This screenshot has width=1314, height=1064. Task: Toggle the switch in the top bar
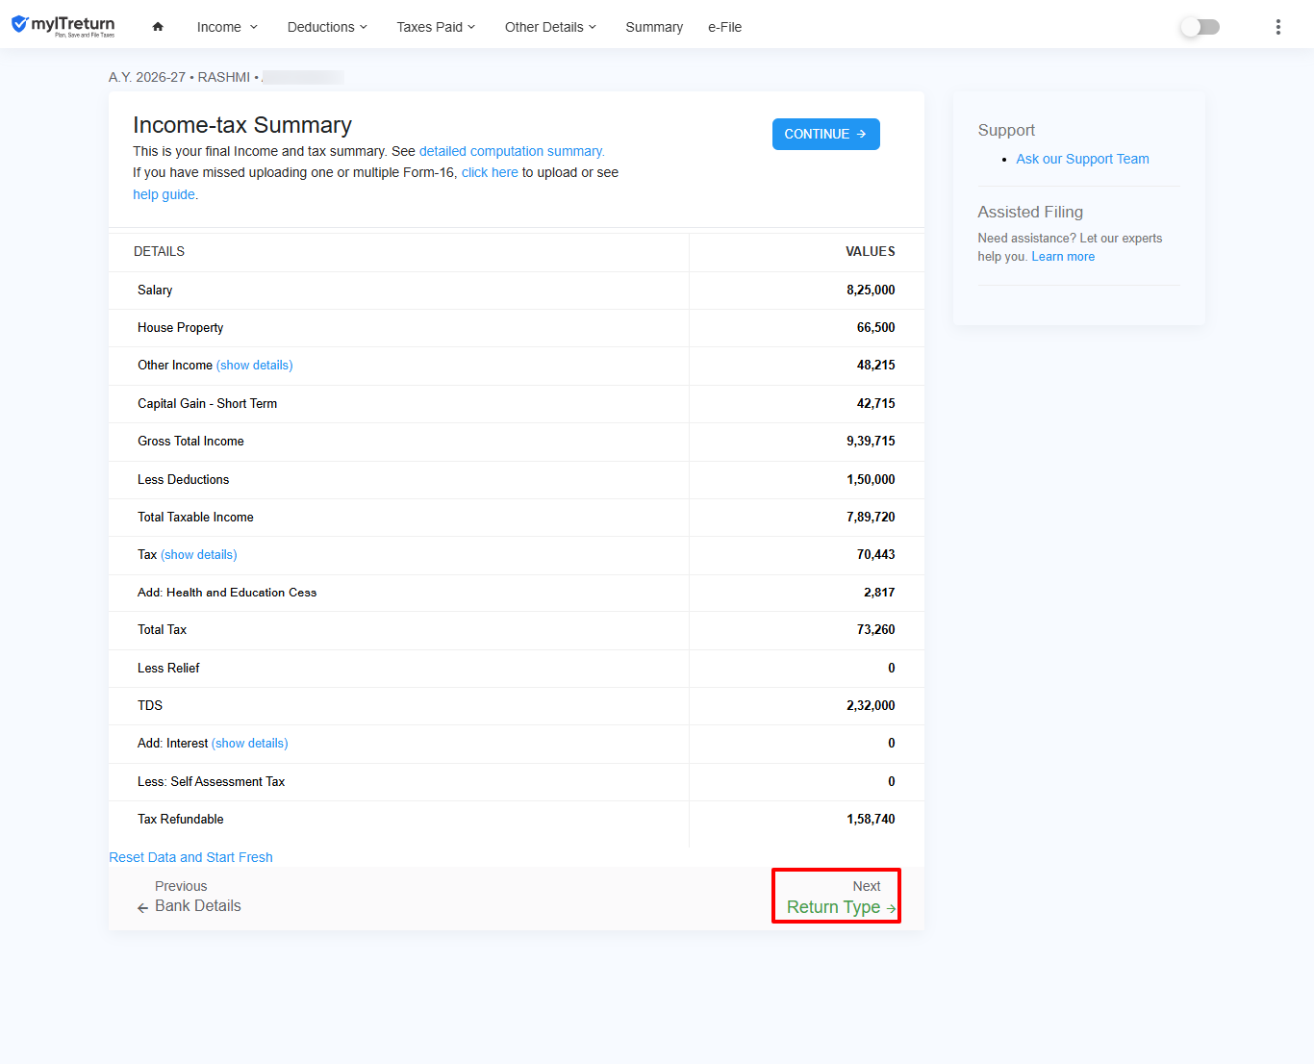1200,27
